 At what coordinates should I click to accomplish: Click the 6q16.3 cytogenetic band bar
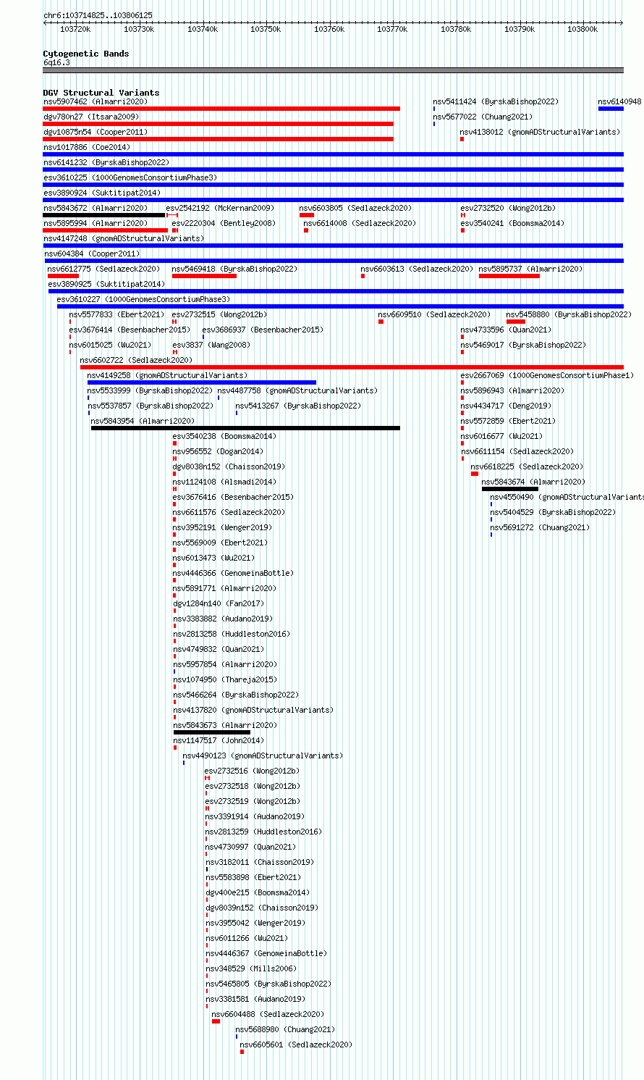coord(334,70)
